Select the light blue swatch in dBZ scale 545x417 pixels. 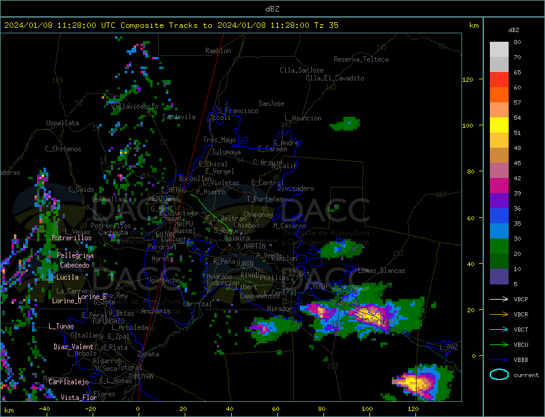point(499,231)
